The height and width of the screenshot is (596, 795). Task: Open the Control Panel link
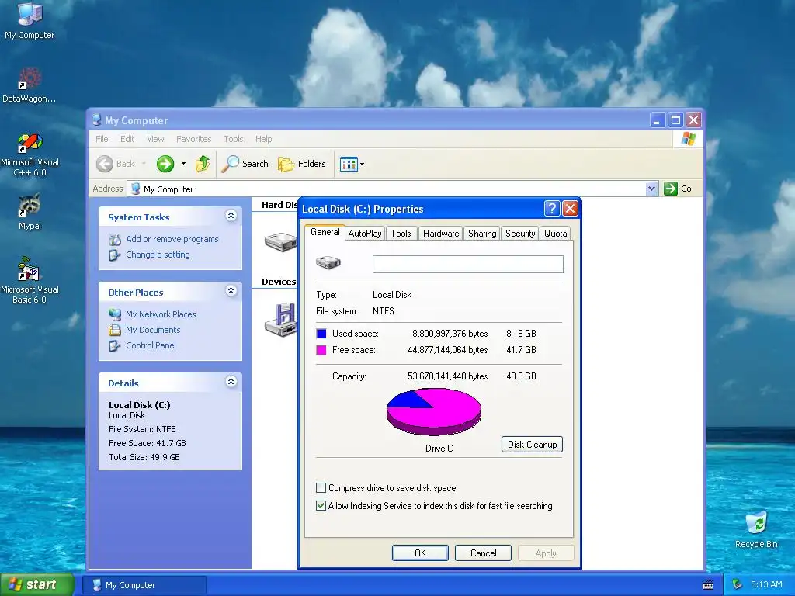coord(151,345)
